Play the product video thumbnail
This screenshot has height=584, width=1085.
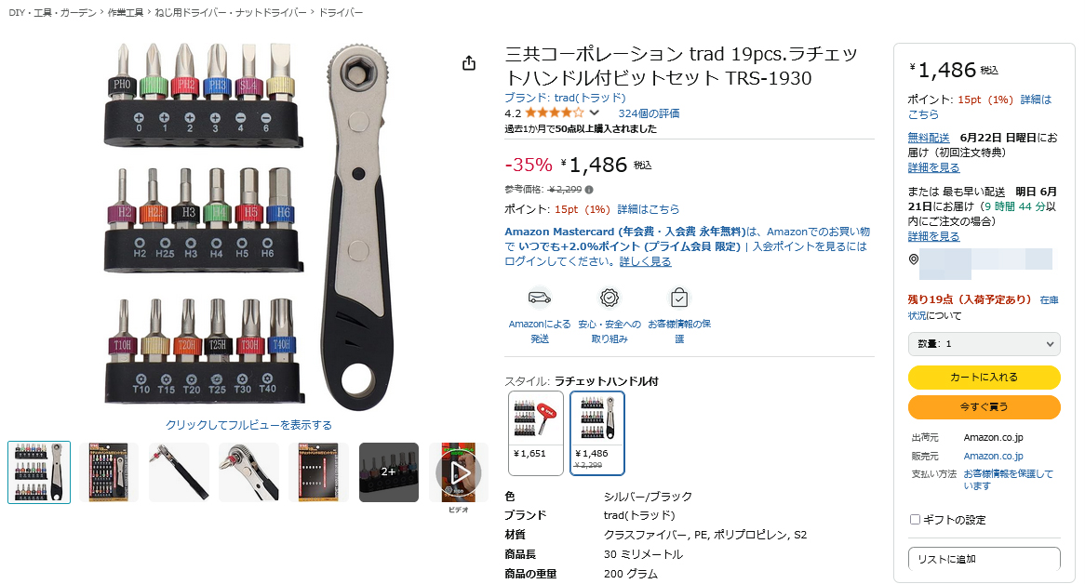[459, 472]
